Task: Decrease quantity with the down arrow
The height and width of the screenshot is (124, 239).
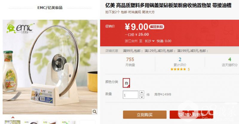Action: click(142, 97)
